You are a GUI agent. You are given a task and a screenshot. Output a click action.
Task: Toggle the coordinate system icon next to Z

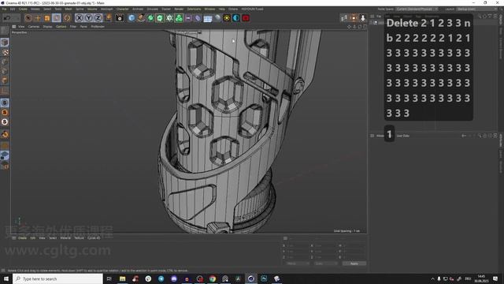pyautogui.click(x=109, y=18)
